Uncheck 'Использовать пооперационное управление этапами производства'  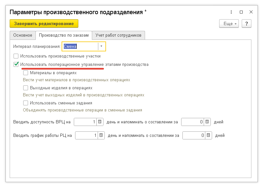pos(16,64)
